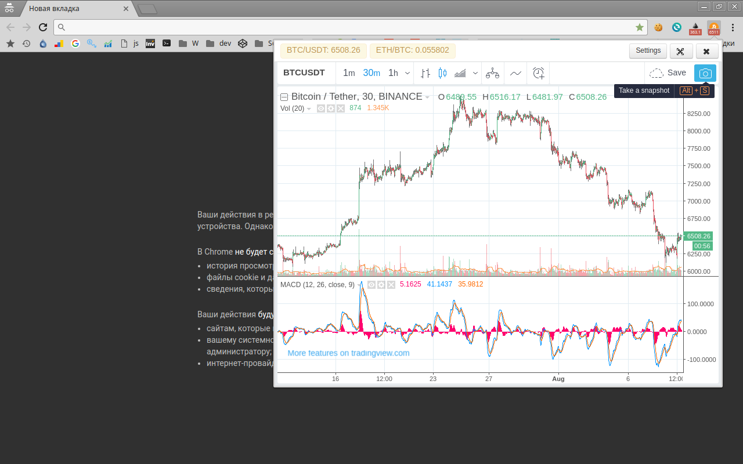
Task: Open the Inv bookmark icon
Action: [150, 43]
